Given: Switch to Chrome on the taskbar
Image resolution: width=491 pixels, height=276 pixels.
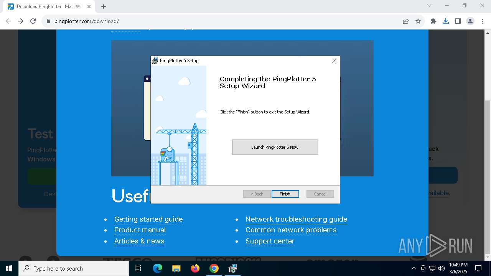Looking at the screenshot, I should point(214,268).
